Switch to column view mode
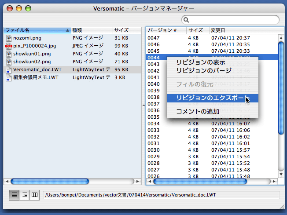This screenshot has width=287, height=215. pyautogui.click(x=34, y=195)
